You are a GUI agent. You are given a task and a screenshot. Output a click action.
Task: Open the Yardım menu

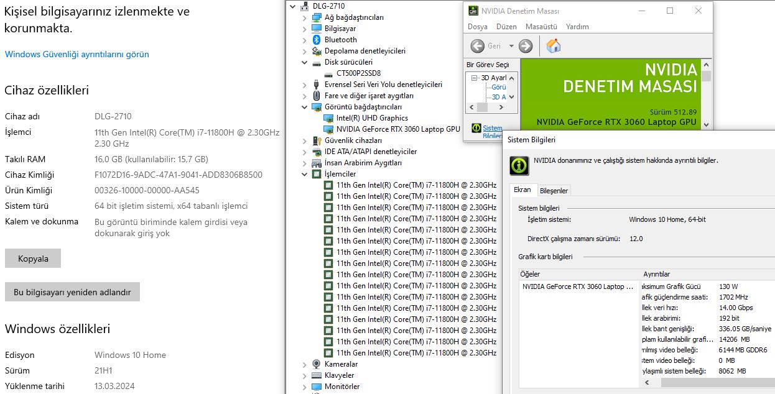(x=577, y=27)
